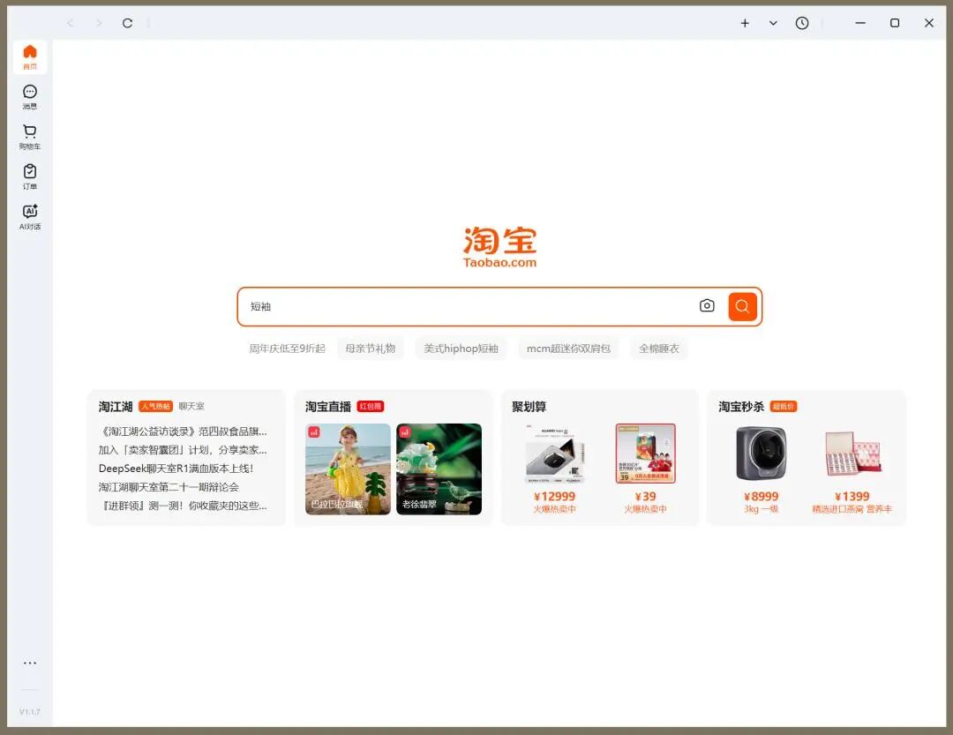
Task: Select the 母亲节礼物 search tag
Action: (370, 348)
